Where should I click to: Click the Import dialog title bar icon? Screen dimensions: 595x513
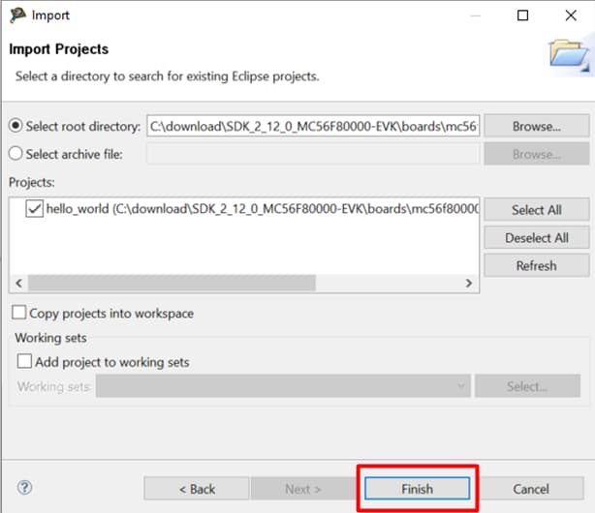click(x=17, y=15)
